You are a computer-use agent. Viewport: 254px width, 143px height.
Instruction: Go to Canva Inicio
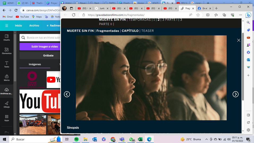click(x=18, y=26)
